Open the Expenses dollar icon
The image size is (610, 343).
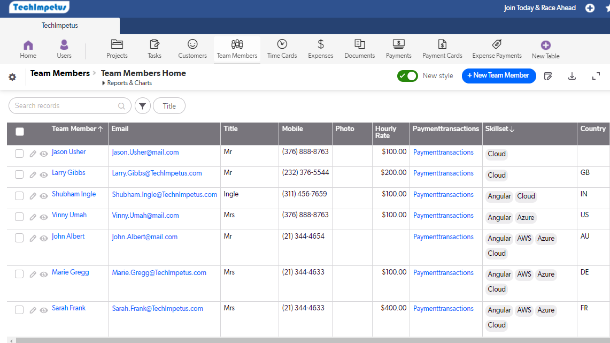tap(321, 44)
